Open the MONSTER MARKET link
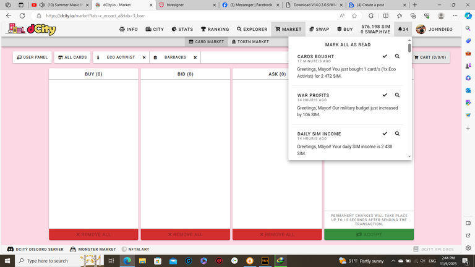Image resolution: width=475 pixels, height=267 pixels. [93, 250]
